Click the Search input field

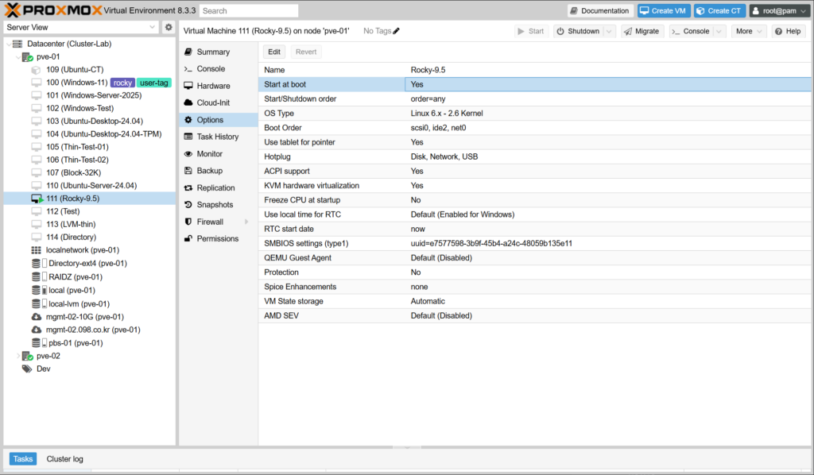tap(249, 11)
